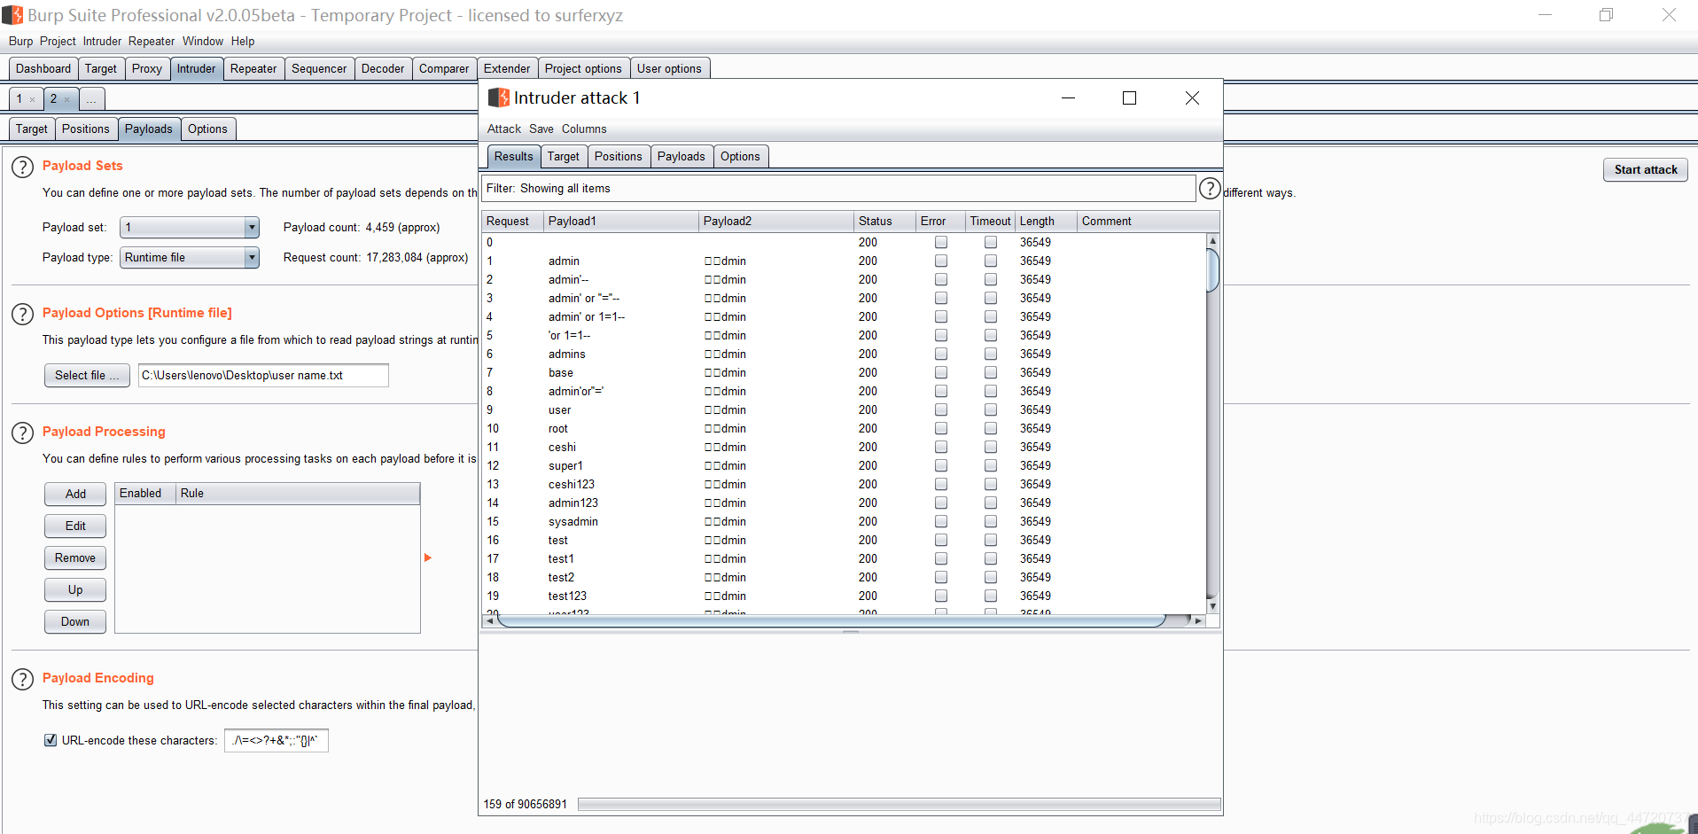Click horizontal scrollbar left arrow
The width and height of the screenshot is (1698, 834).
[x=489, y=620]
